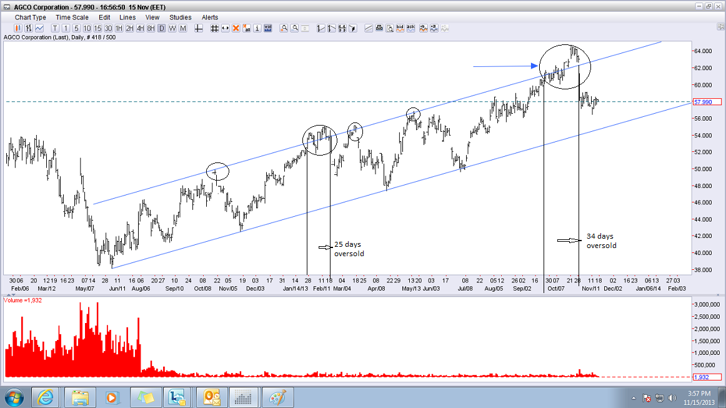Click the AGCO Corporation (Last), Daily chart title
Image resolution: width=726 pixels, height=408 pixels.
click(x=60, y=37)
